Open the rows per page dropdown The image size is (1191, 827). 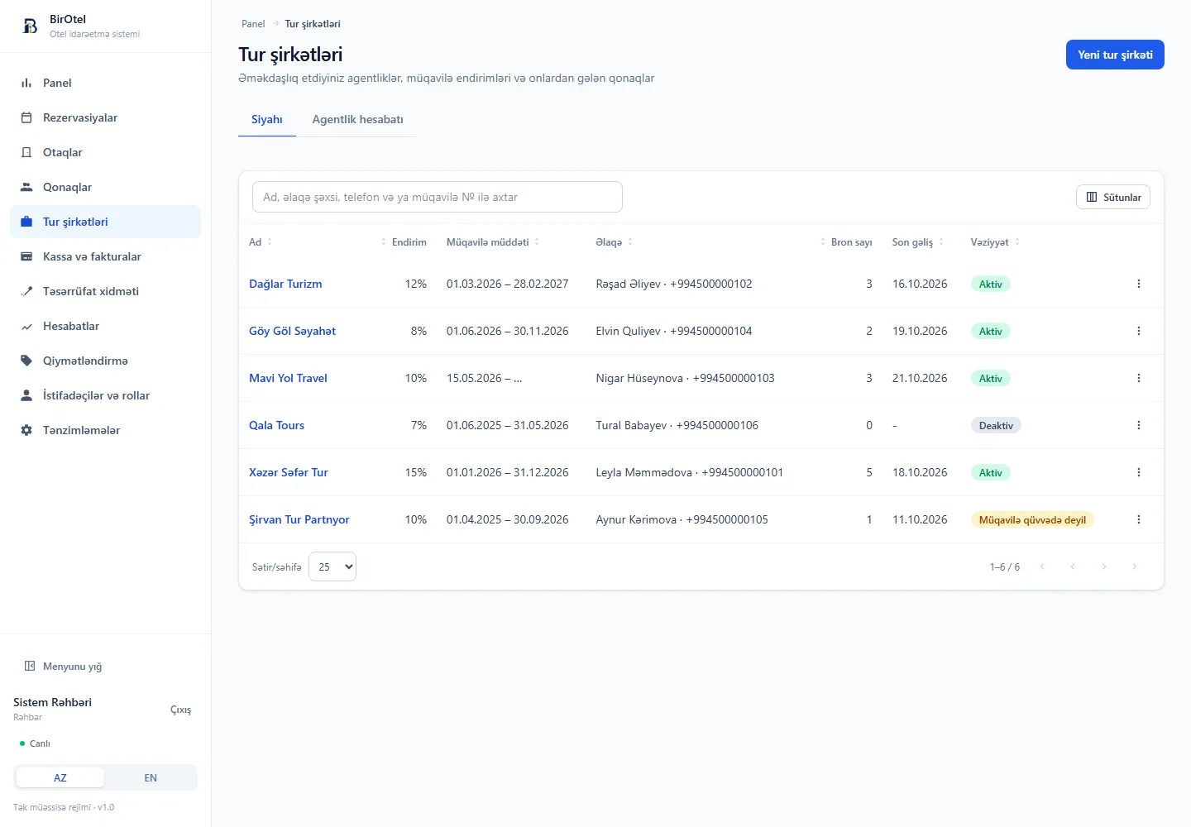[x=332, y=566]
